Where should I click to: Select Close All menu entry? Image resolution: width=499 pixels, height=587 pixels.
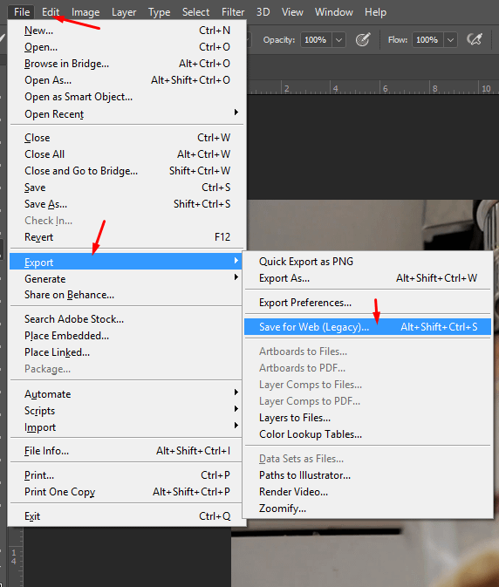click(127, 154)
